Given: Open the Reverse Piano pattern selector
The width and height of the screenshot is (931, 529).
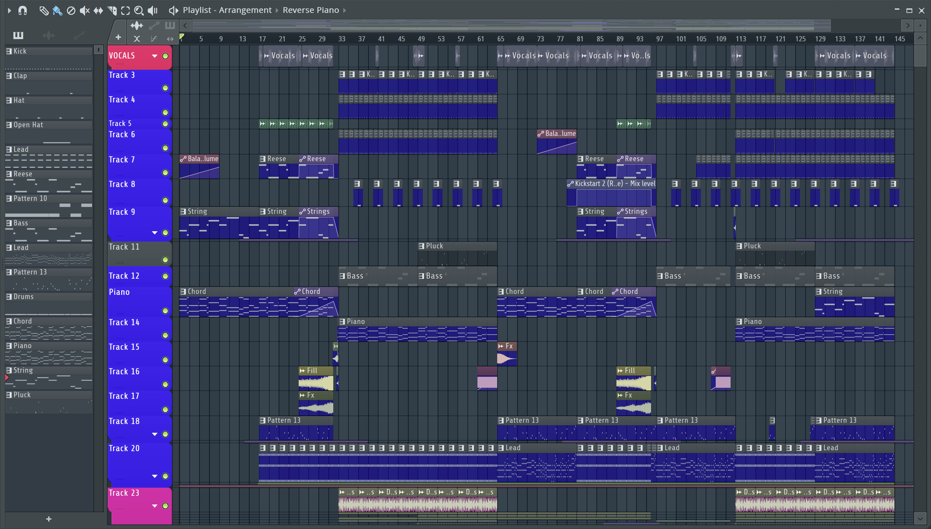Looking at the screenshot, I should 311,10.
